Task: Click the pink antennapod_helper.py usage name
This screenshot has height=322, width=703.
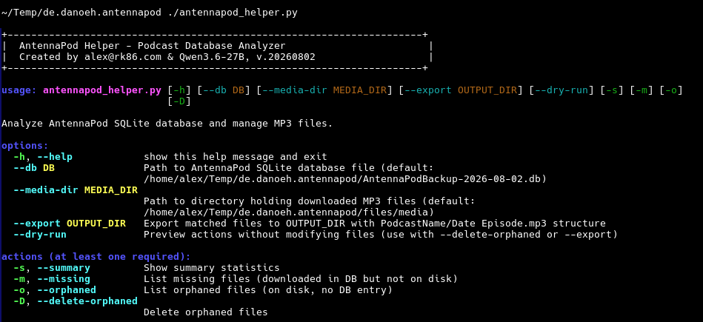Action: [x=101, y=90]
